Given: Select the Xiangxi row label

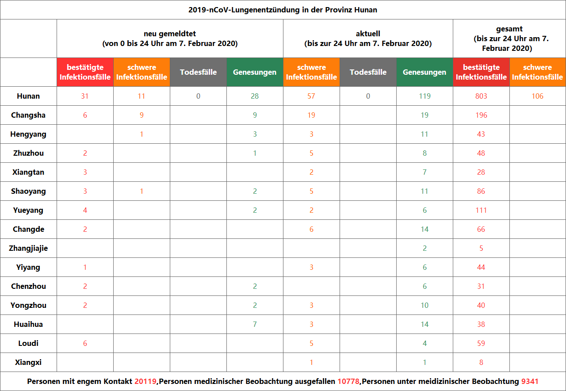Looking at the screenshot, I should (28, 362).
